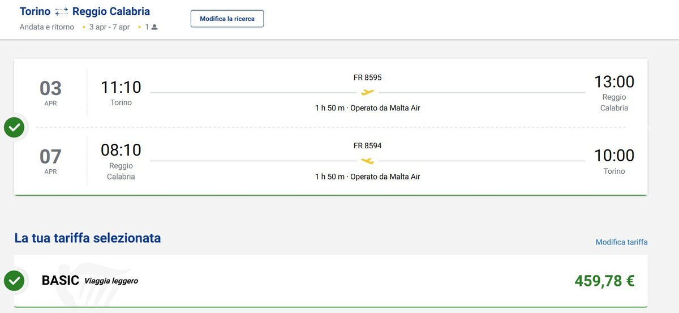Image resolution: width=679 pixels, height=313 pixels.
Task: Select flight number FR 8595
Action: click(x=368, y=78)
